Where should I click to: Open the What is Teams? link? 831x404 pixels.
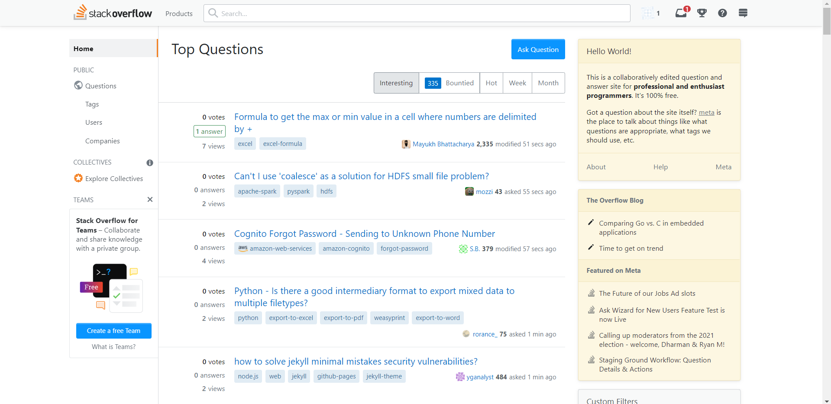(x=113, y=346)
